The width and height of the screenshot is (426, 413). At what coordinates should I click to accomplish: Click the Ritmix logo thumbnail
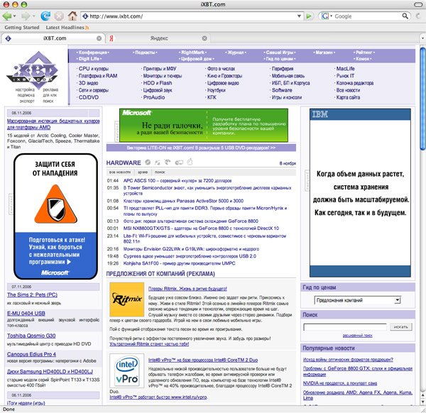click(127, 299)
